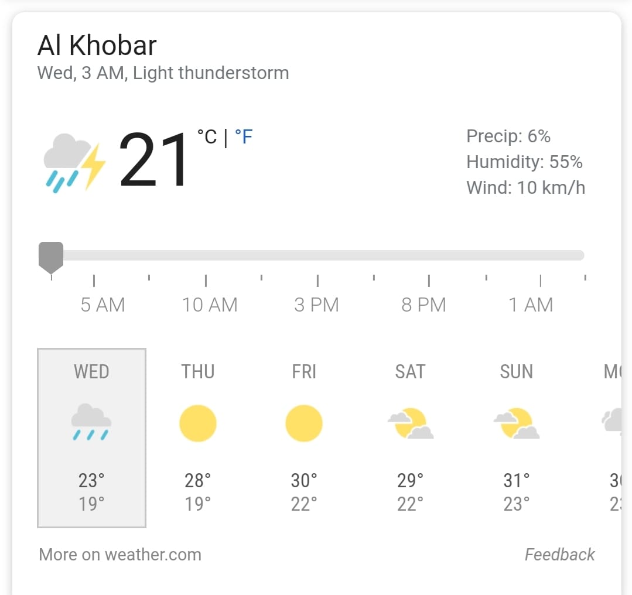Open More on weather.com link
This screenshot has width=632, height=595.
120,555
